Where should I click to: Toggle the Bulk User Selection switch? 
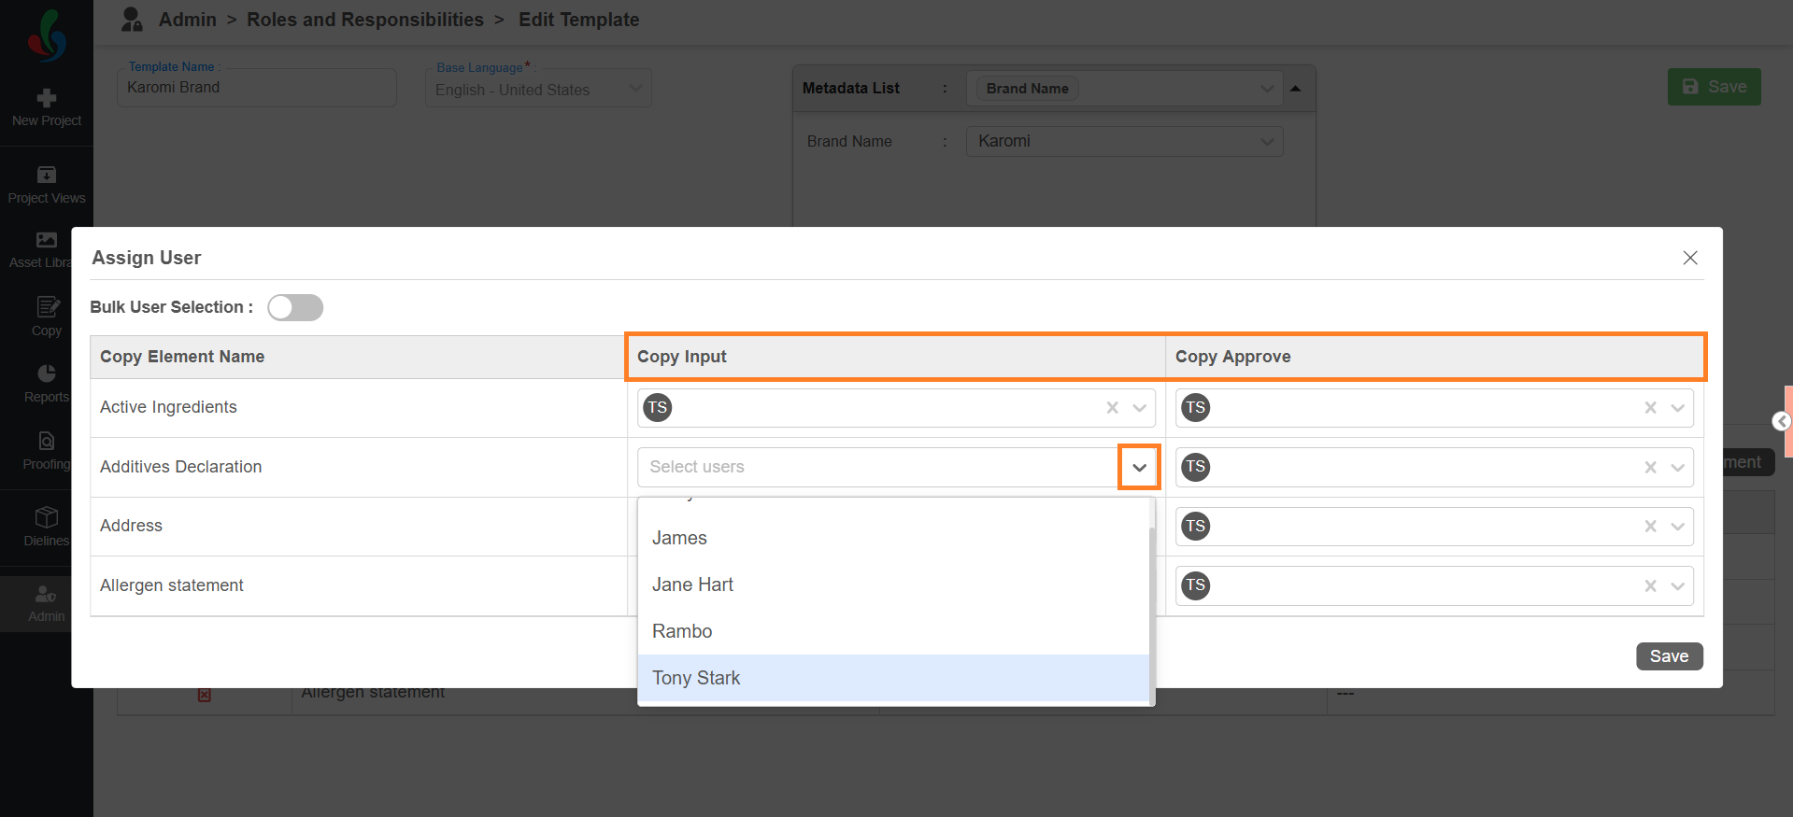(295, 308)
